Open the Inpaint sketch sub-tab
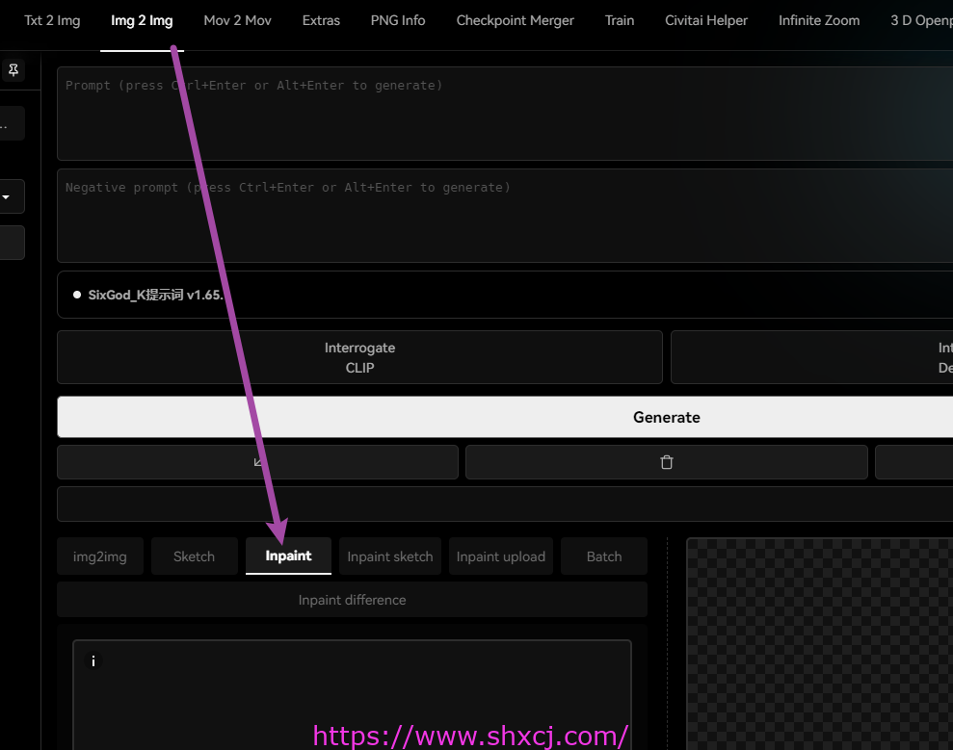This screenshot has width=953, height=750. [x=389, y=556]
